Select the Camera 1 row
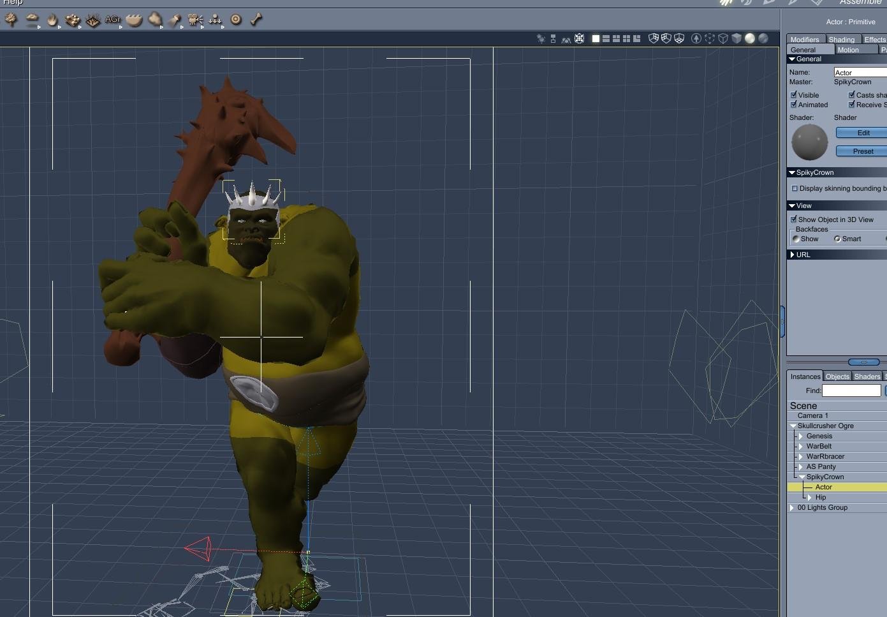Viewport: 887px width, 617px height. (837, 416)
